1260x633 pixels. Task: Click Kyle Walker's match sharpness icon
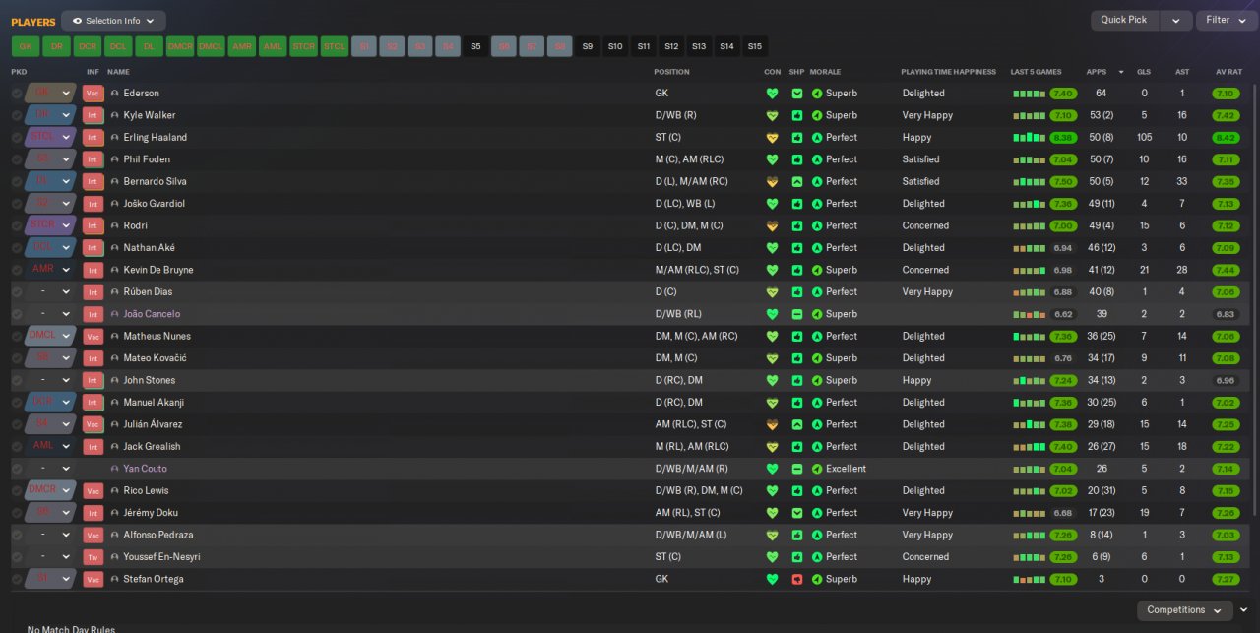796,115
